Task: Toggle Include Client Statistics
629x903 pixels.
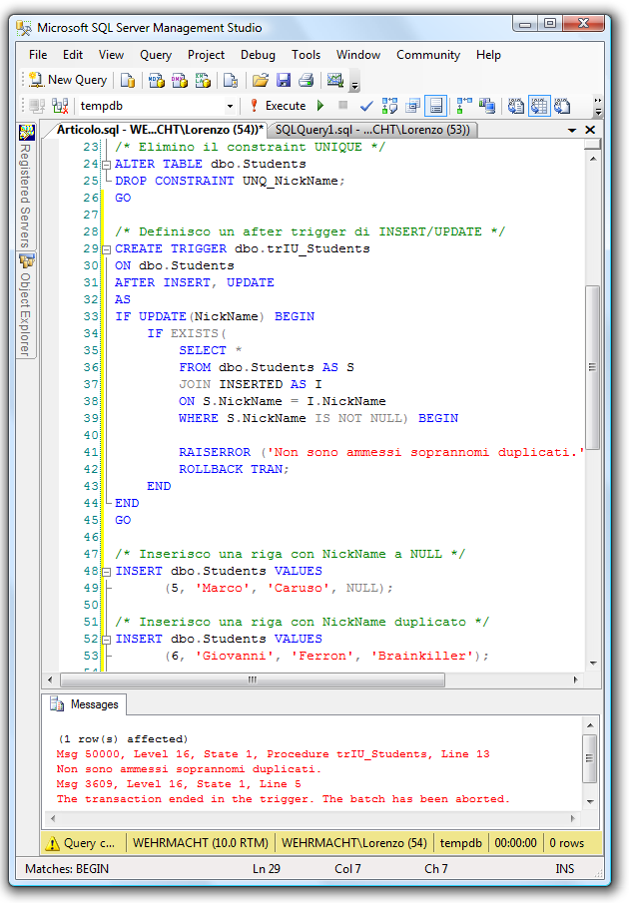Action: pyautogui.click(x=487, y=106)
